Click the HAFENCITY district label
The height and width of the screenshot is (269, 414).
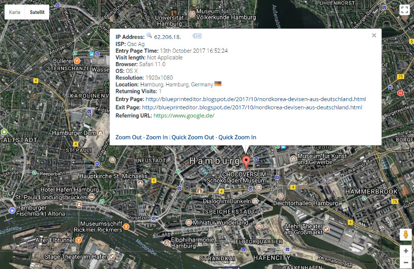tap(272, 258)
